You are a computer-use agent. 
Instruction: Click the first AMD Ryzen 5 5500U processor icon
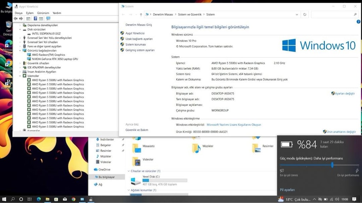[29, 80]
